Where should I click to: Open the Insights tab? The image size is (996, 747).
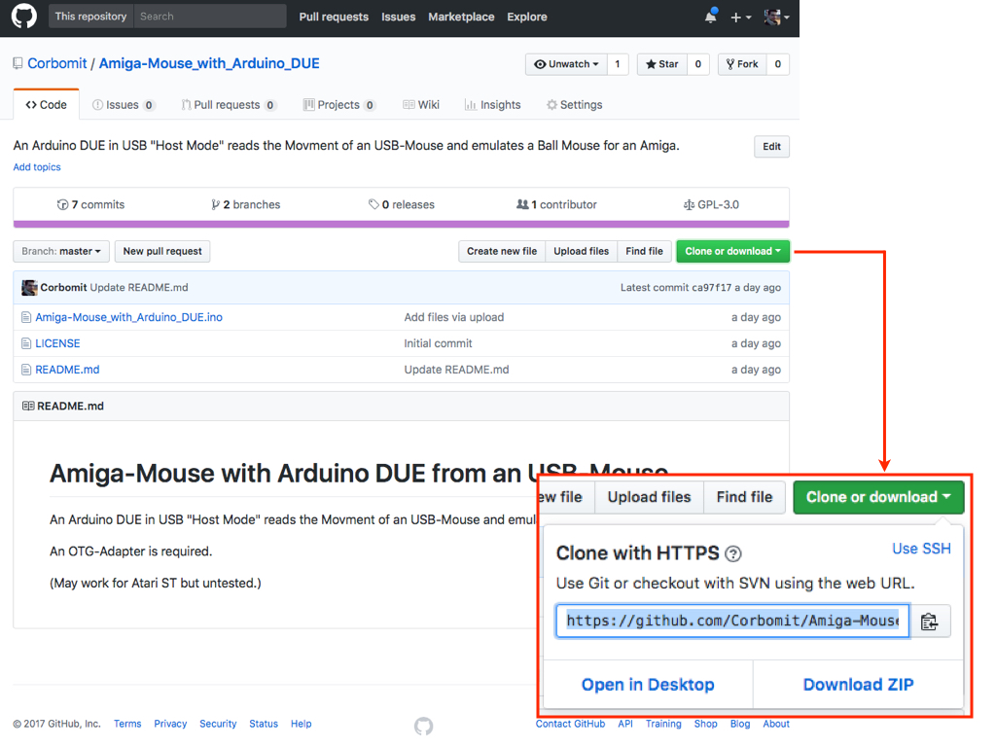click(492, 105)
